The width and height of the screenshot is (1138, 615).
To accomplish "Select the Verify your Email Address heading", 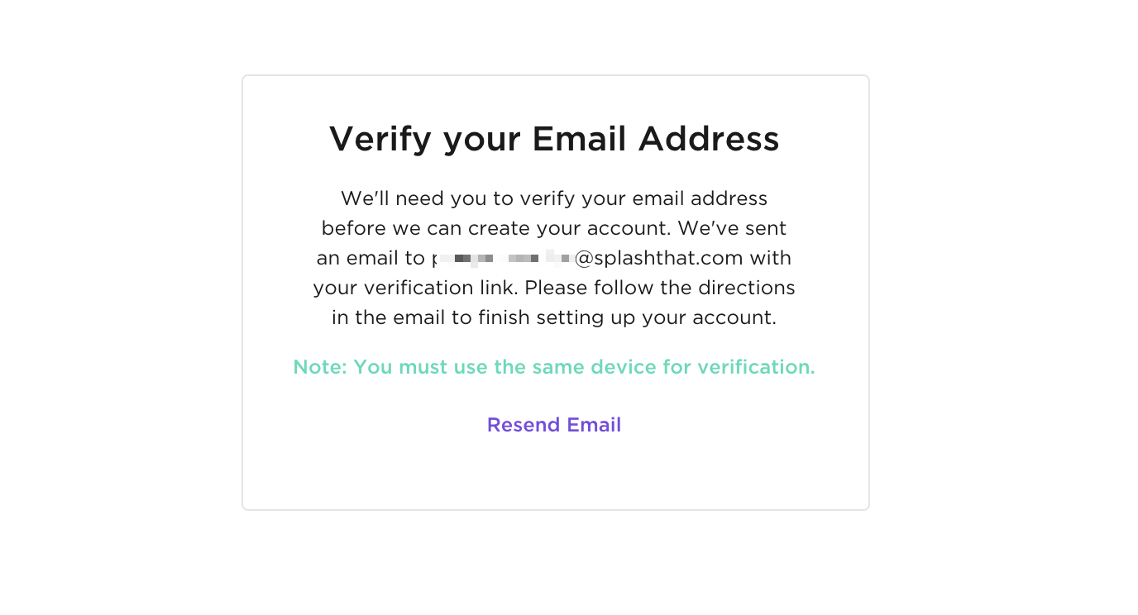I will click(554, 139).
